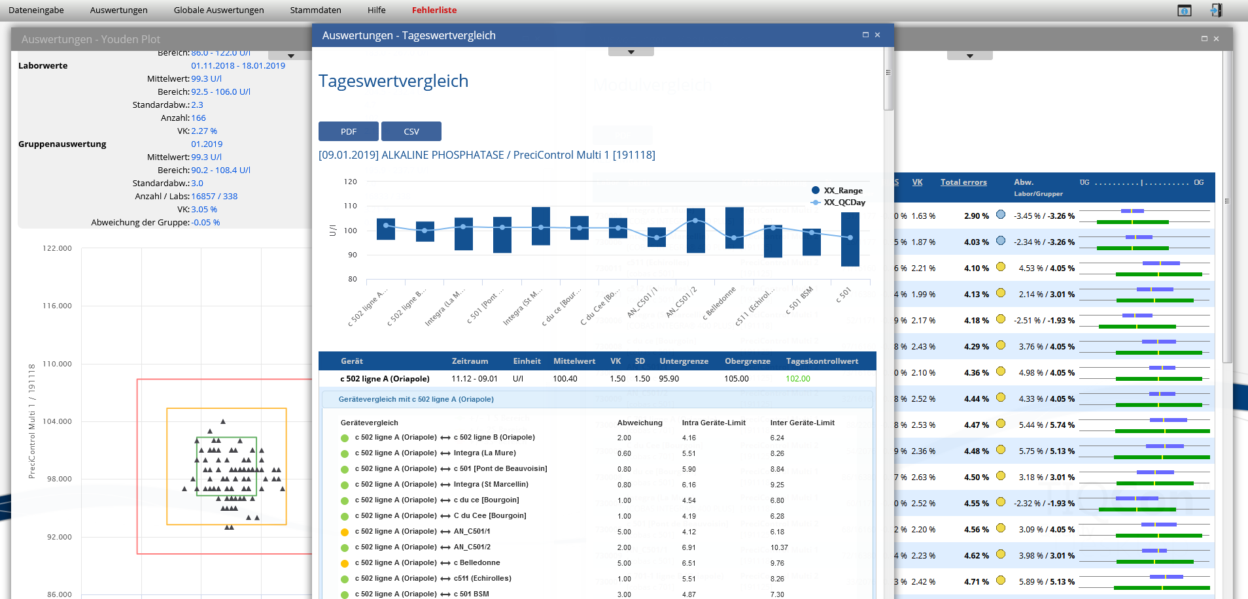Screen dimensions: 1248x599
Task: Expand dropdown arrow in right Modulvergleich panel
Action: (x=970, y=56)
